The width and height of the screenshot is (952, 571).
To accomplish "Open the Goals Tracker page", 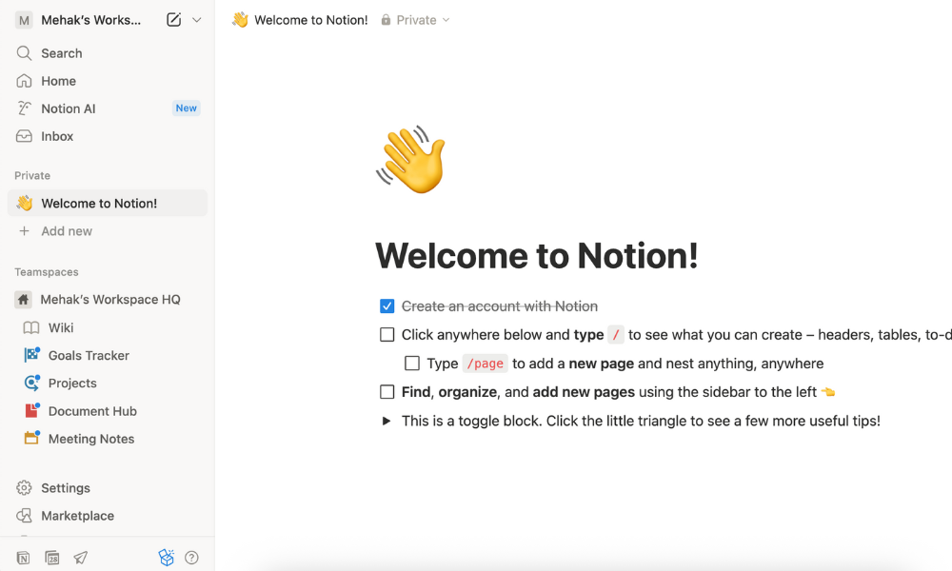I will 89,355.
